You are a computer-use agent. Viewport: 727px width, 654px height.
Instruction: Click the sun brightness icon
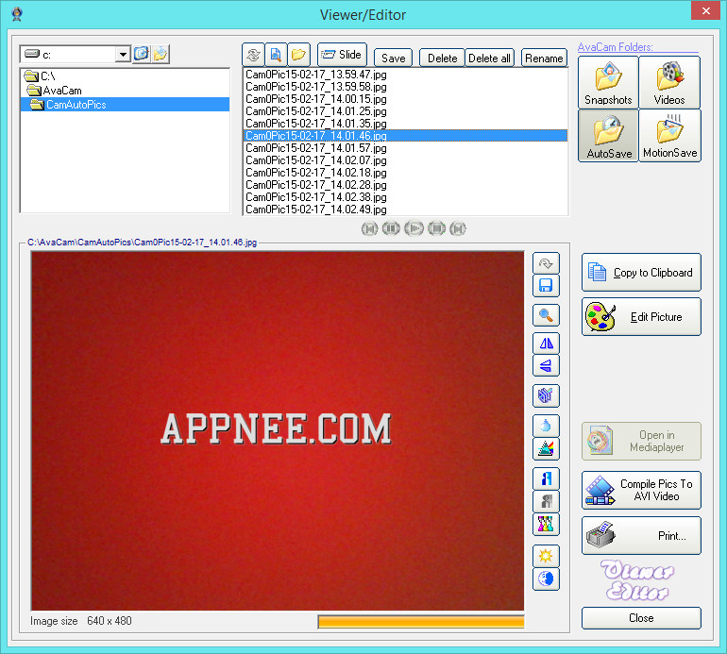546,555
